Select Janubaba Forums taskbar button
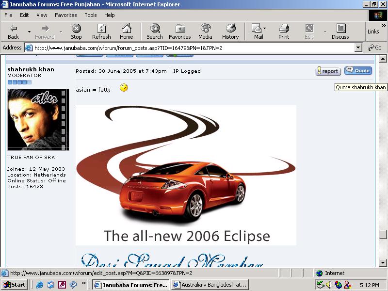This screenshot has height=291, width=388. (131, 285)
